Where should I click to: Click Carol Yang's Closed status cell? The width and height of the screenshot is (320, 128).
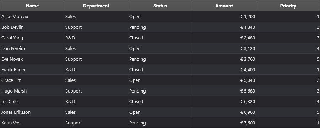[160, 38]
